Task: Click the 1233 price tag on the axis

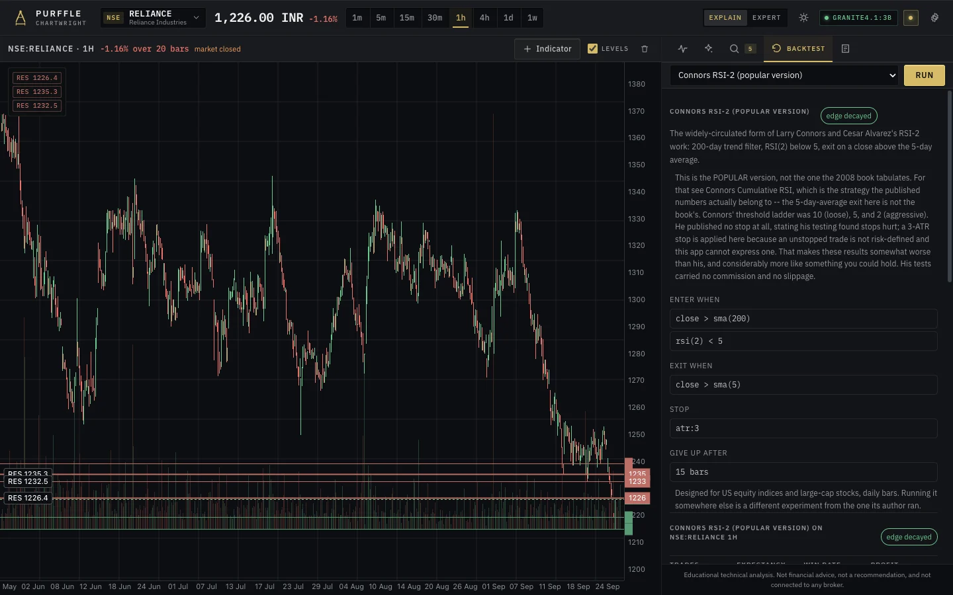Action: click(x=637, y=482)
